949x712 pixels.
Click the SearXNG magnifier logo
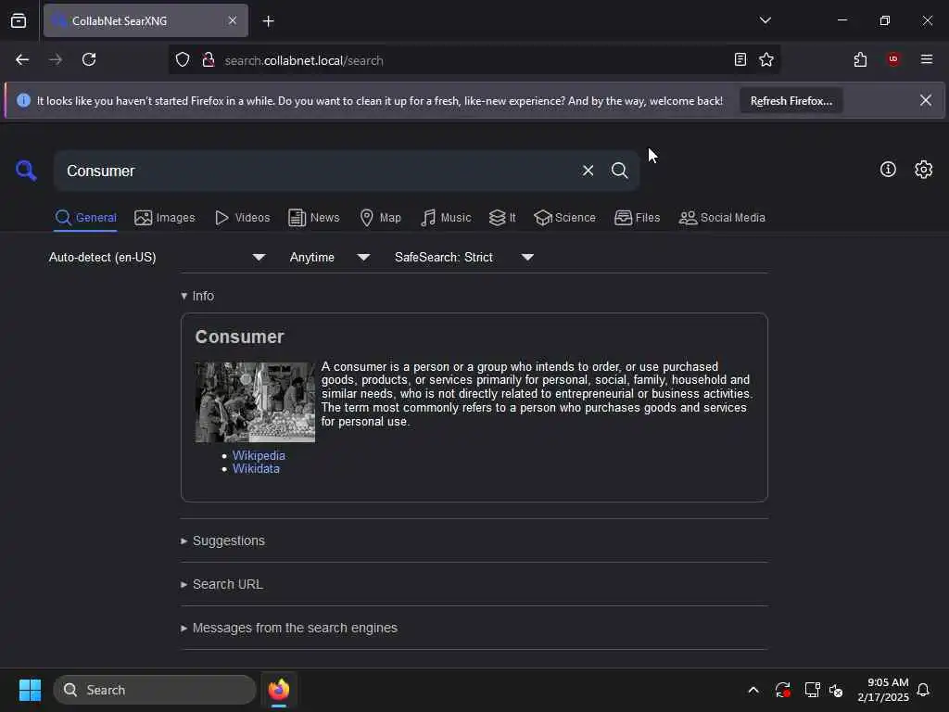(x=26, y=171)
